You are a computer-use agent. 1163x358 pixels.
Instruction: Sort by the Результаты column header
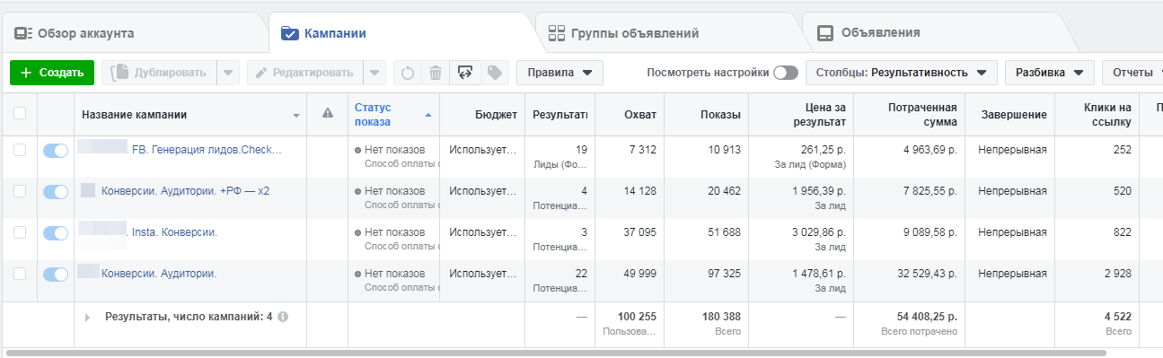tap(560, 114)
